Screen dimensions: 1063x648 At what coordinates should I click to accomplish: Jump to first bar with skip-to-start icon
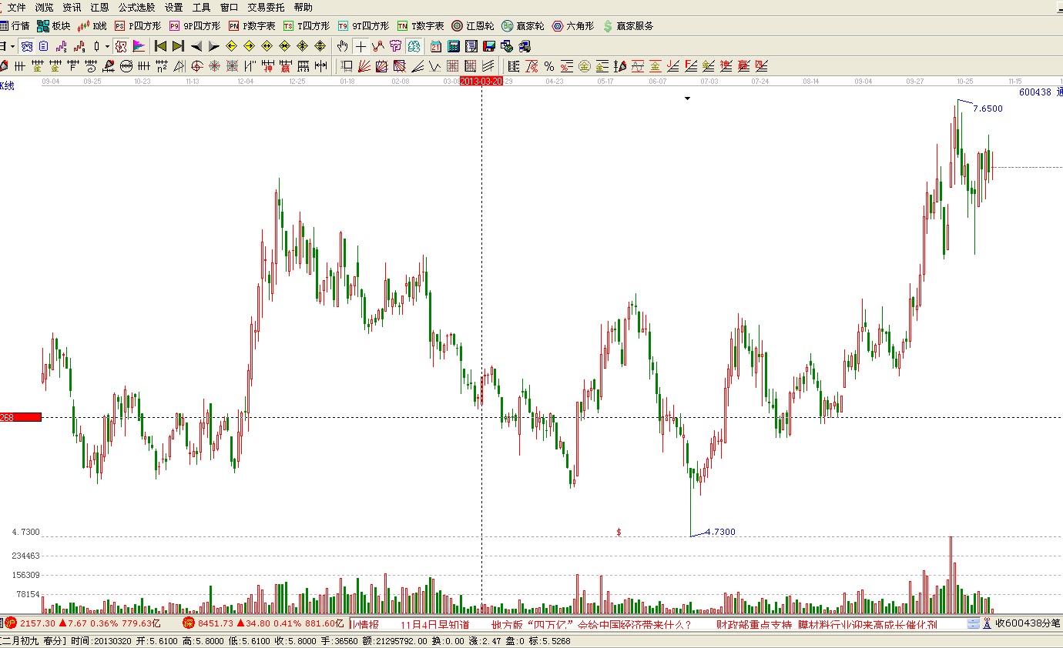[x=160, y=46]
